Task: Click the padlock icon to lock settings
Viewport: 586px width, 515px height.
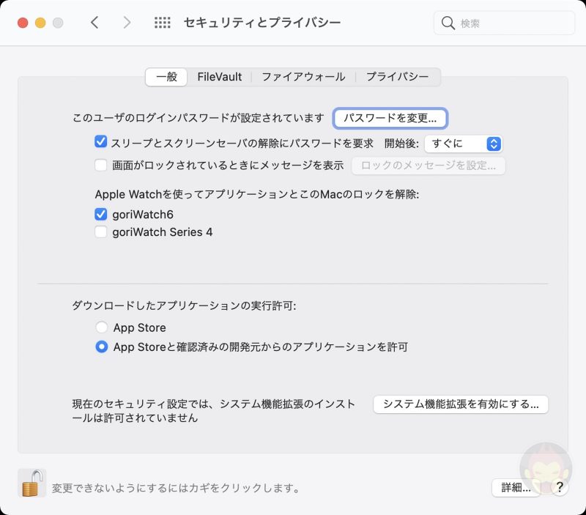Action: click(x=31, y=485)
